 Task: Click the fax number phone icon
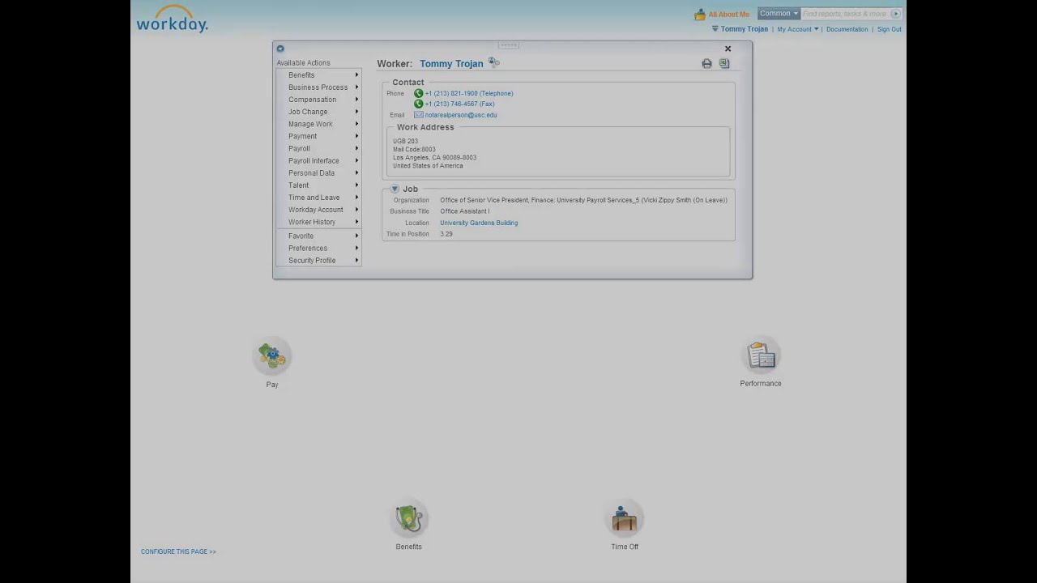click(x=418, y=104)
